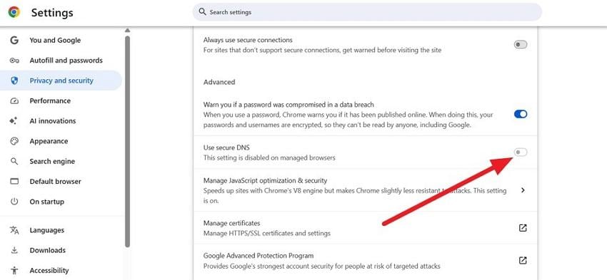
Task: Toggle the Use secure DNS switch
Action: pyautogui.click(x=521, y=152)
